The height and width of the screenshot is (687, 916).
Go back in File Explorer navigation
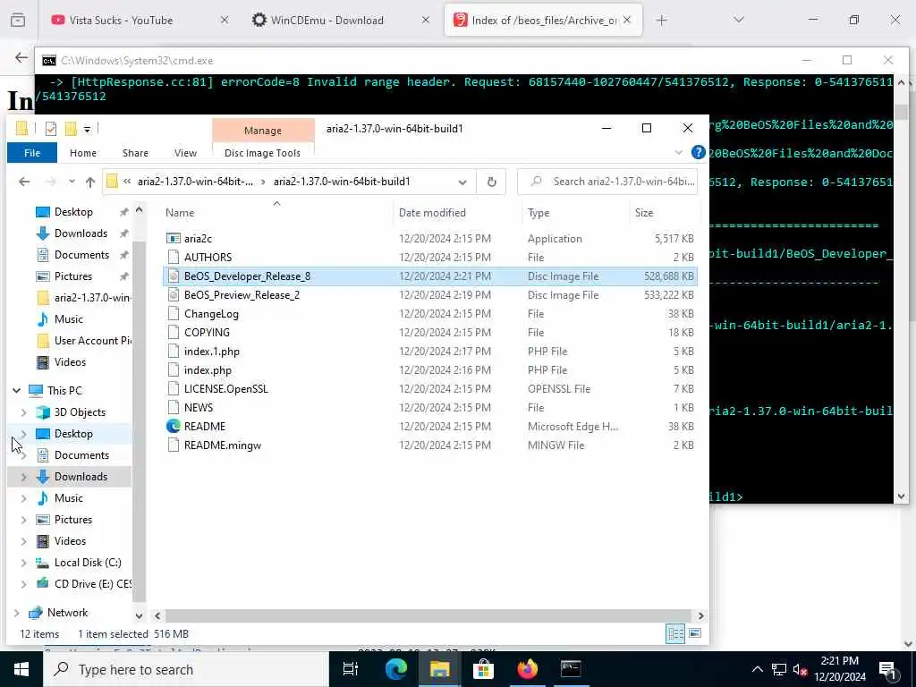tap(24, 182)
